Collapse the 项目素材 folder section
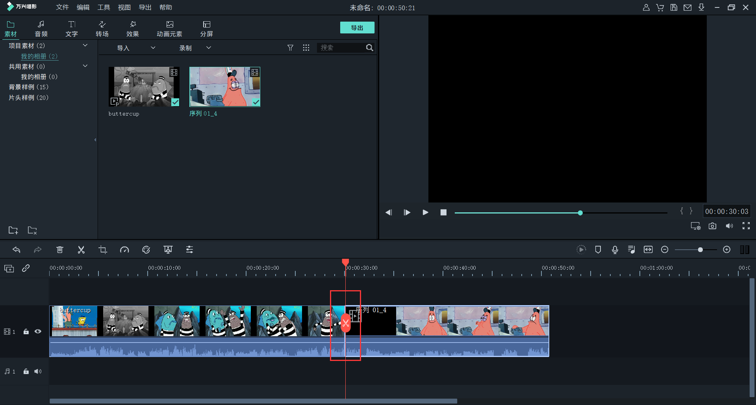The height and width of the screenshot is (405, 756). 85,46
